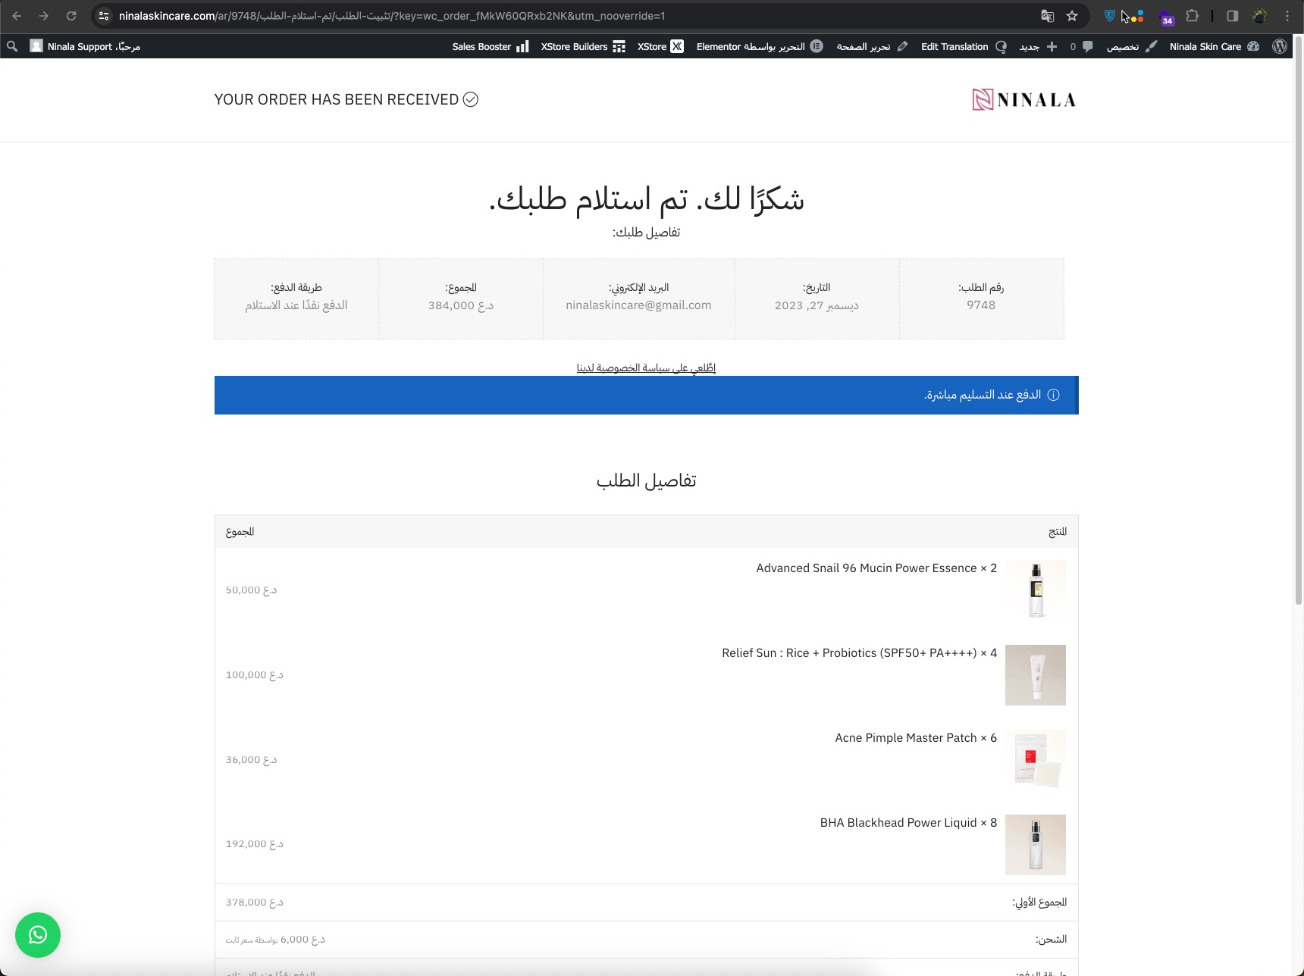Click the check icon beside order received

point(471,100)
